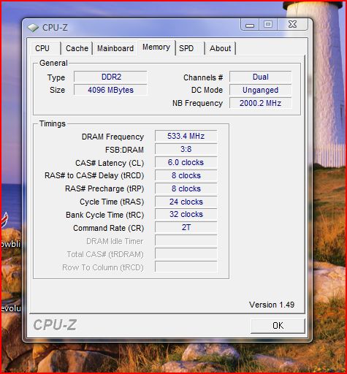Click the DRAM Frequency value 533.4 MHz
This screenshot has height=374, width=347.
click(x=186, y=136)
